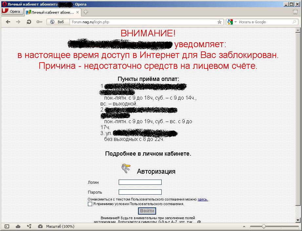Open the closed tabs trash icon

click(x=295, y=12)
